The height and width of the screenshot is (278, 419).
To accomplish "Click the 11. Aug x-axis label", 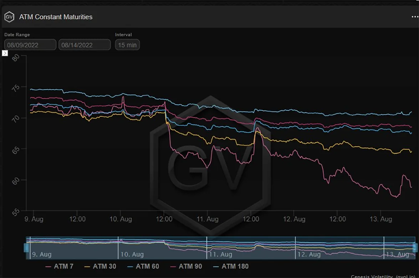I will pyautogui.click(x=208, y=219).
